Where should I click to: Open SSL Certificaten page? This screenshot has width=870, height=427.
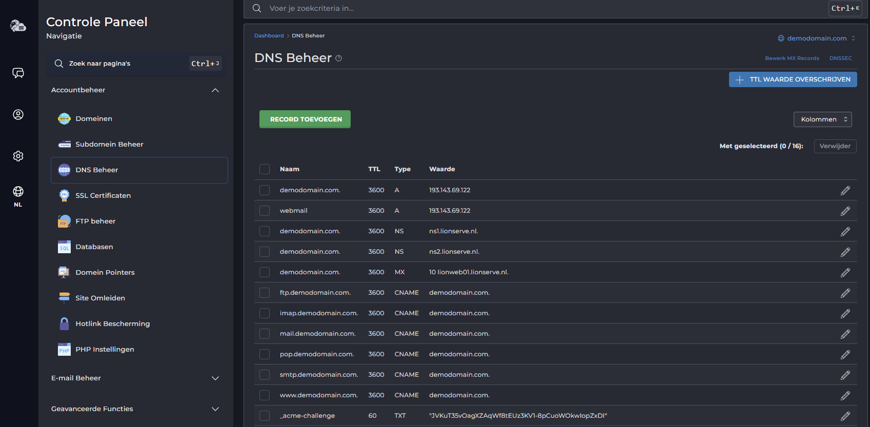(x=139, y=196)
